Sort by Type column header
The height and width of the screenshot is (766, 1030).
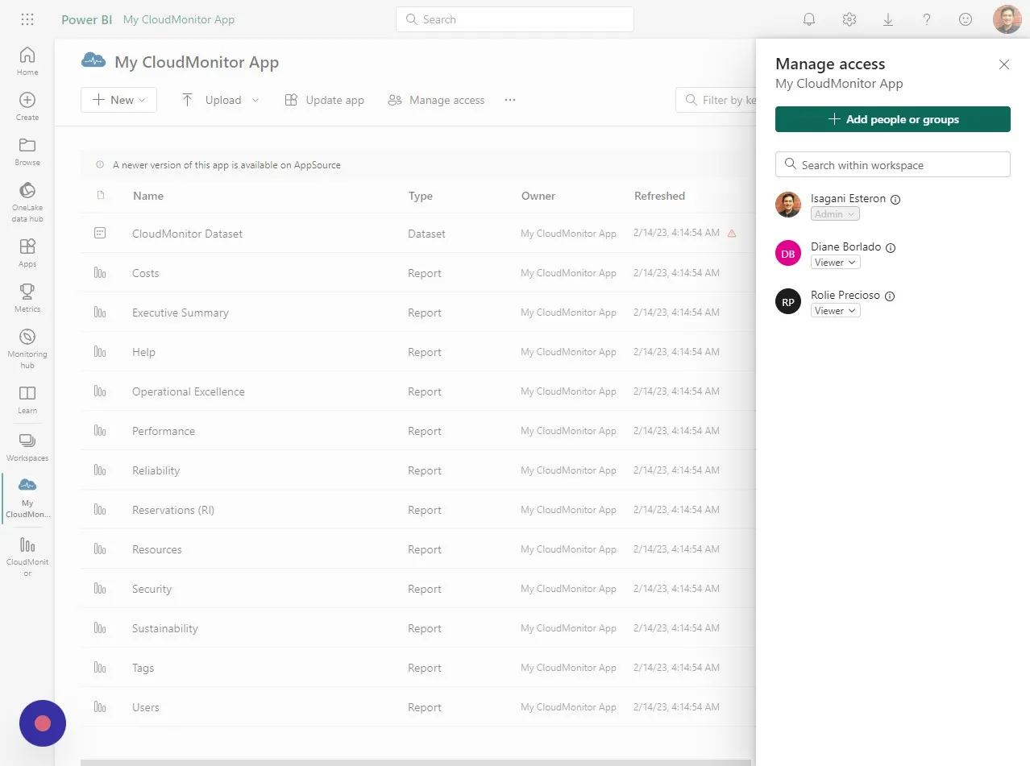[x=420, y=196]
